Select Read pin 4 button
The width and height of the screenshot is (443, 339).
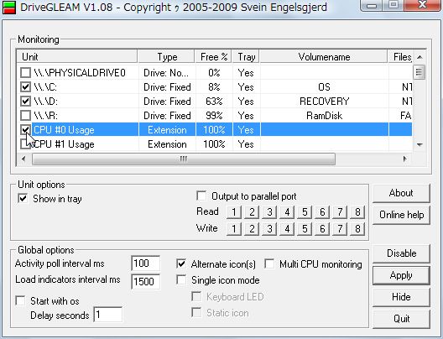click(287, 212)
